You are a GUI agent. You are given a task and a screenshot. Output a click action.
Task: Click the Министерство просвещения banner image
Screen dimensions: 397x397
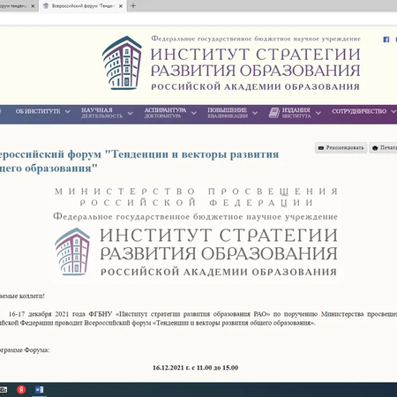click(196, 234)
